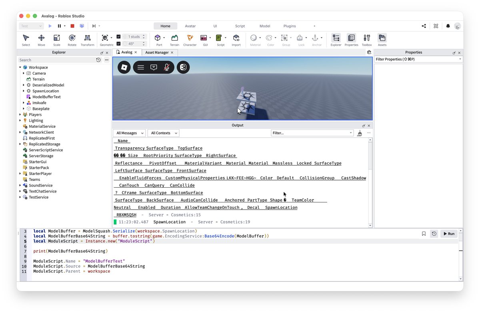This screenshot has width=480, height=313.
Task: Open viewport settings gear icon
Action: click(x=369, y=52)
